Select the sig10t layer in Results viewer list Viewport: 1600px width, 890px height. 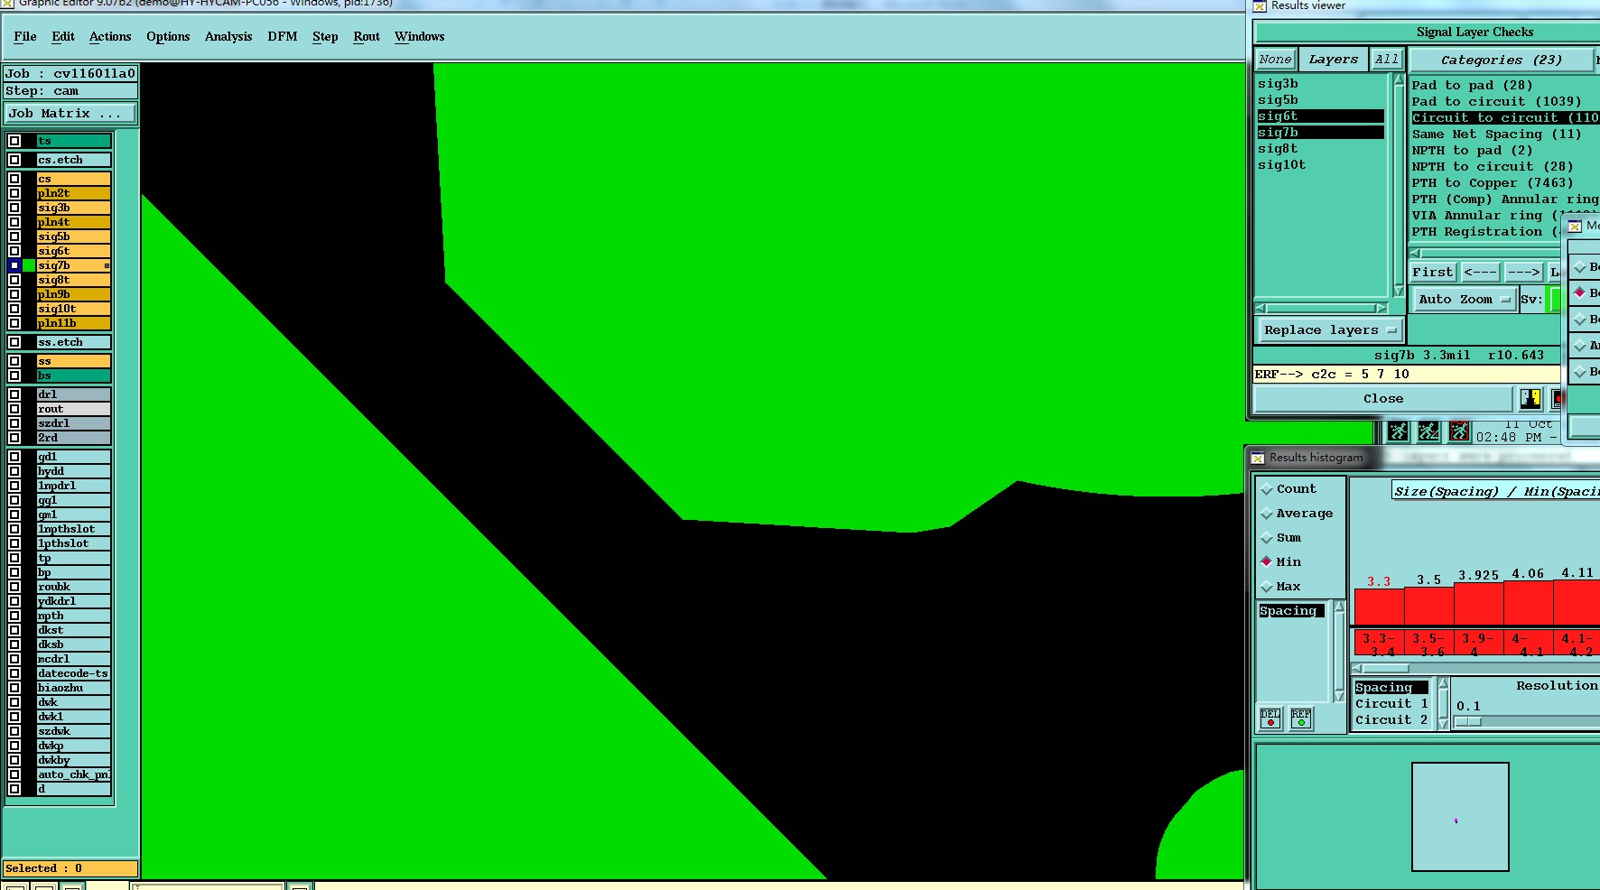pyautogui.click(x=1321, y=164)
